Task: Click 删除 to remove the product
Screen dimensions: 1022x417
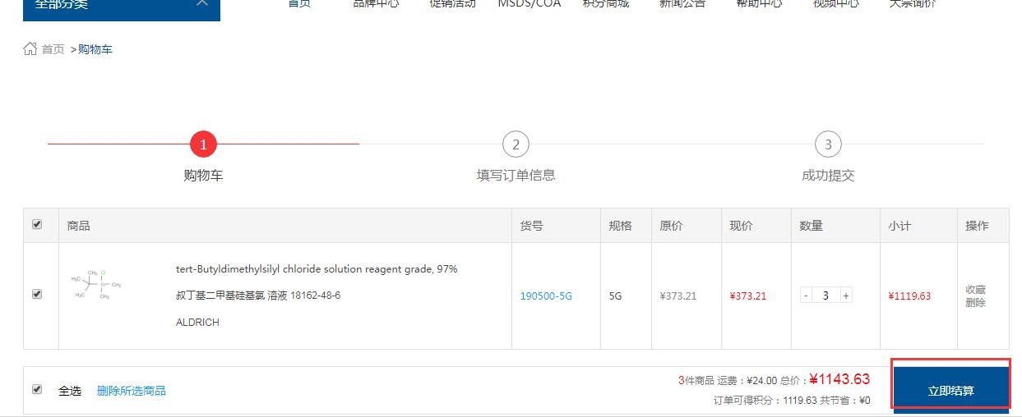Action: 975,303
